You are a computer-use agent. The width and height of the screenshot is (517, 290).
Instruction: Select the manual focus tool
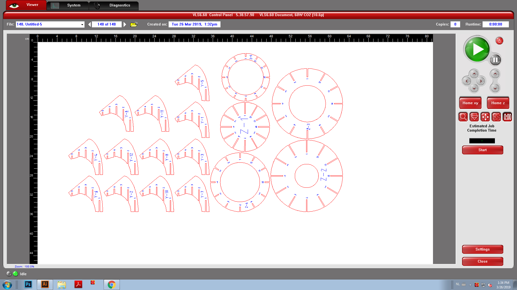[x=474, y=117]
